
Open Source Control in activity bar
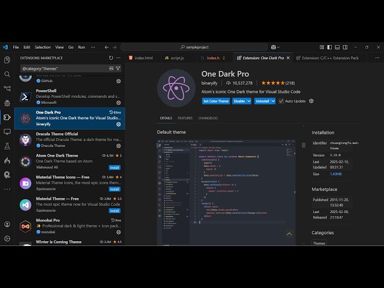click(x=7, y=89)
